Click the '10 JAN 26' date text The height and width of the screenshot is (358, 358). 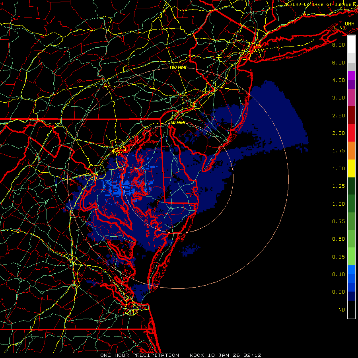224,355
